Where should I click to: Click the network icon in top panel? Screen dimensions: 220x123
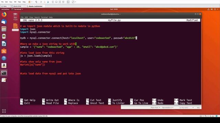[208, 9]
